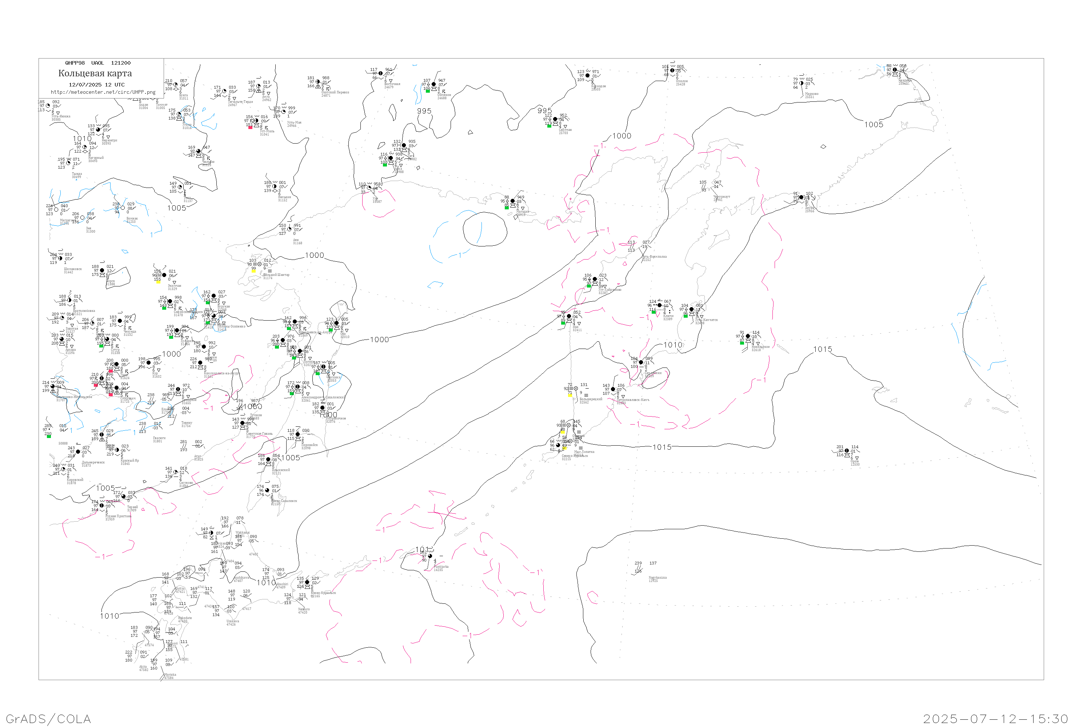Click the station circle at Охотский Перевоз
Screen dimensions: 1091x727
318,82
